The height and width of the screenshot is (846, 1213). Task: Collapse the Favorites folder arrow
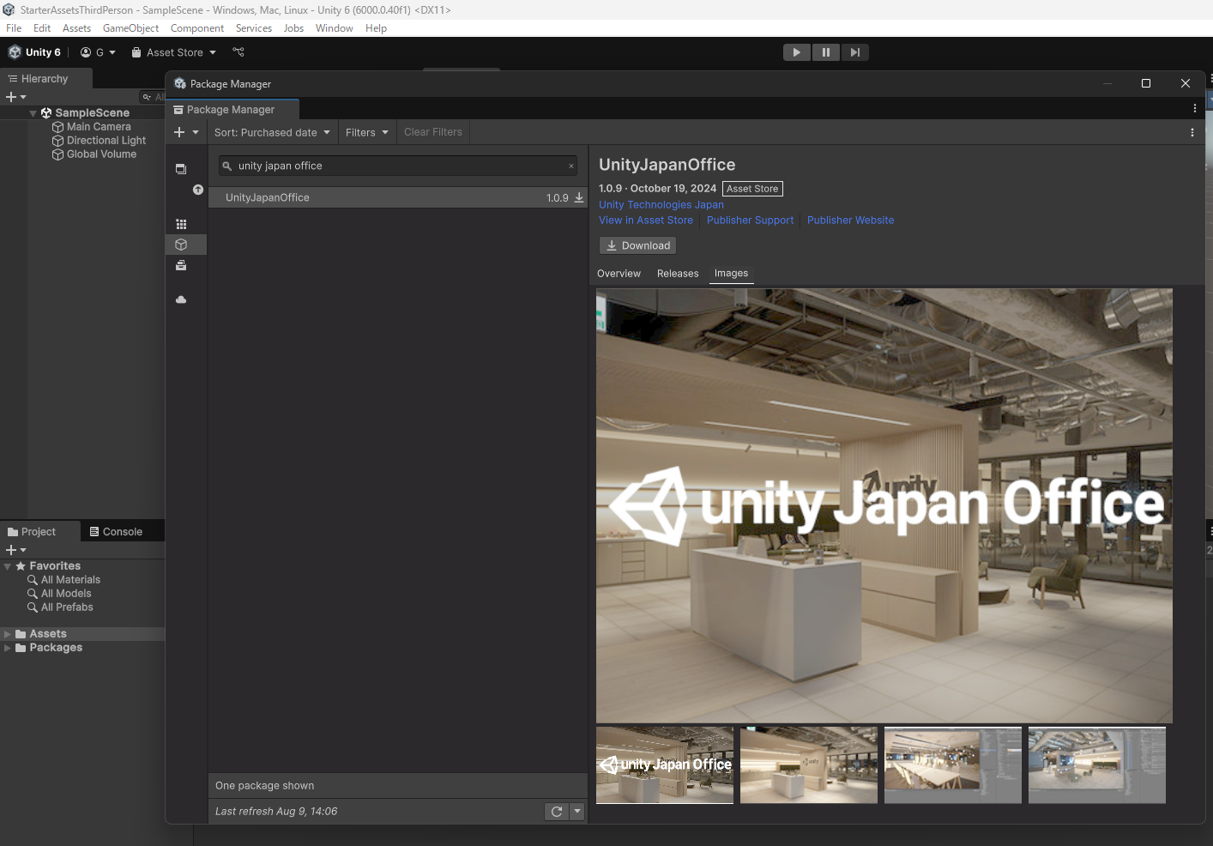(8, 566)
